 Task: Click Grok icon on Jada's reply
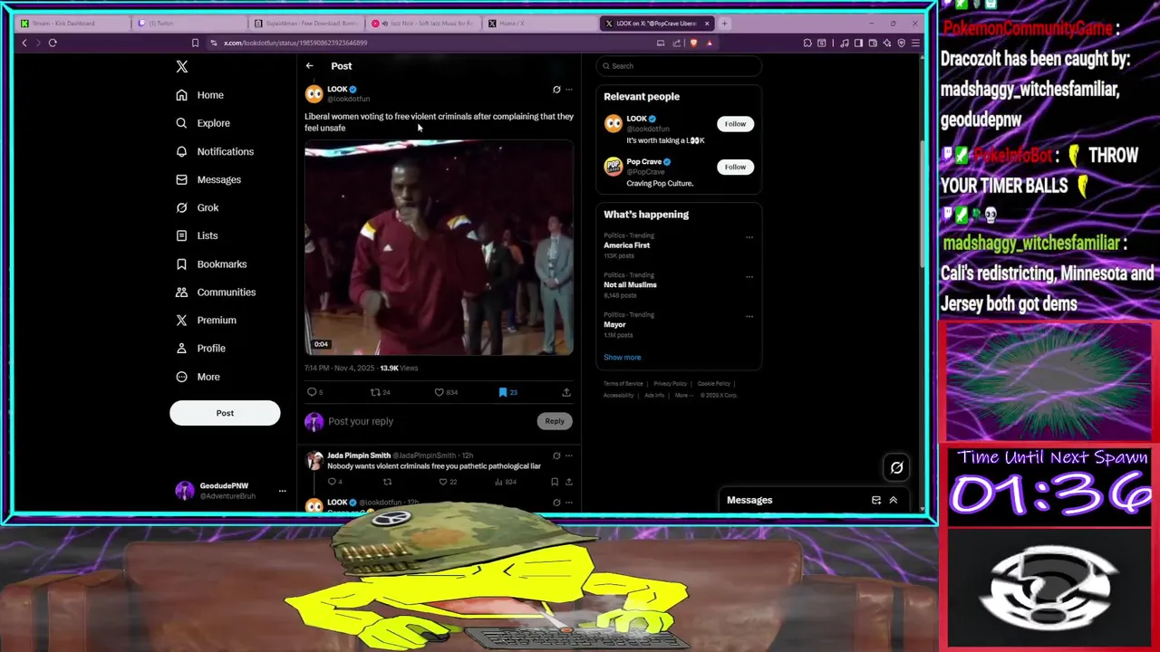(556, 455)
